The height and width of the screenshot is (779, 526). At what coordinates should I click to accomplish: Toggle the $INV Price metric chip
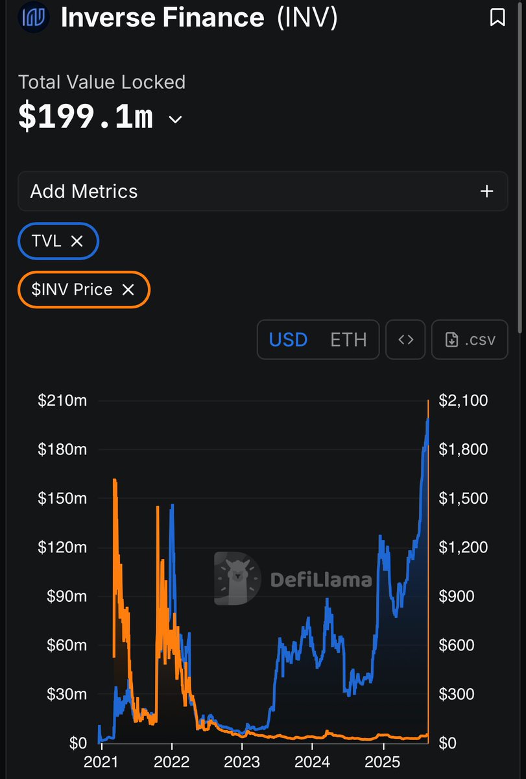[x=84, y=290]
